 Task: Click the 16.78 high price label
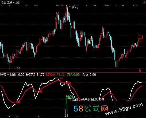74,7
